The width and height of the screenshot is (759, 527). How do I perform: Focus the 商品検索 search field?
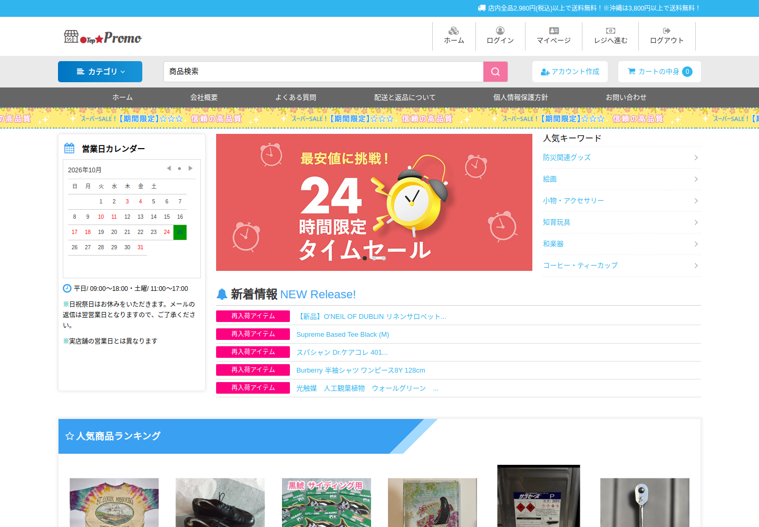click(x=323, y=72)
